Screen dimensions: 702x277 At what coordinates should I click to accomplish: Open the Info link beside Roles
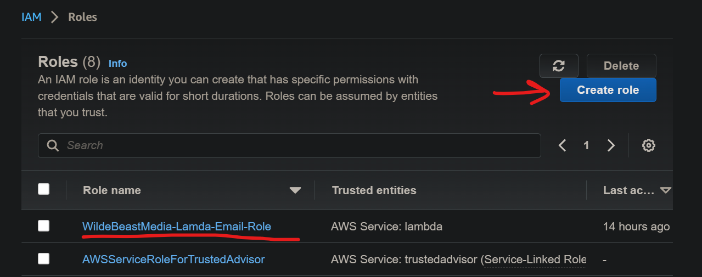(117, 64)
